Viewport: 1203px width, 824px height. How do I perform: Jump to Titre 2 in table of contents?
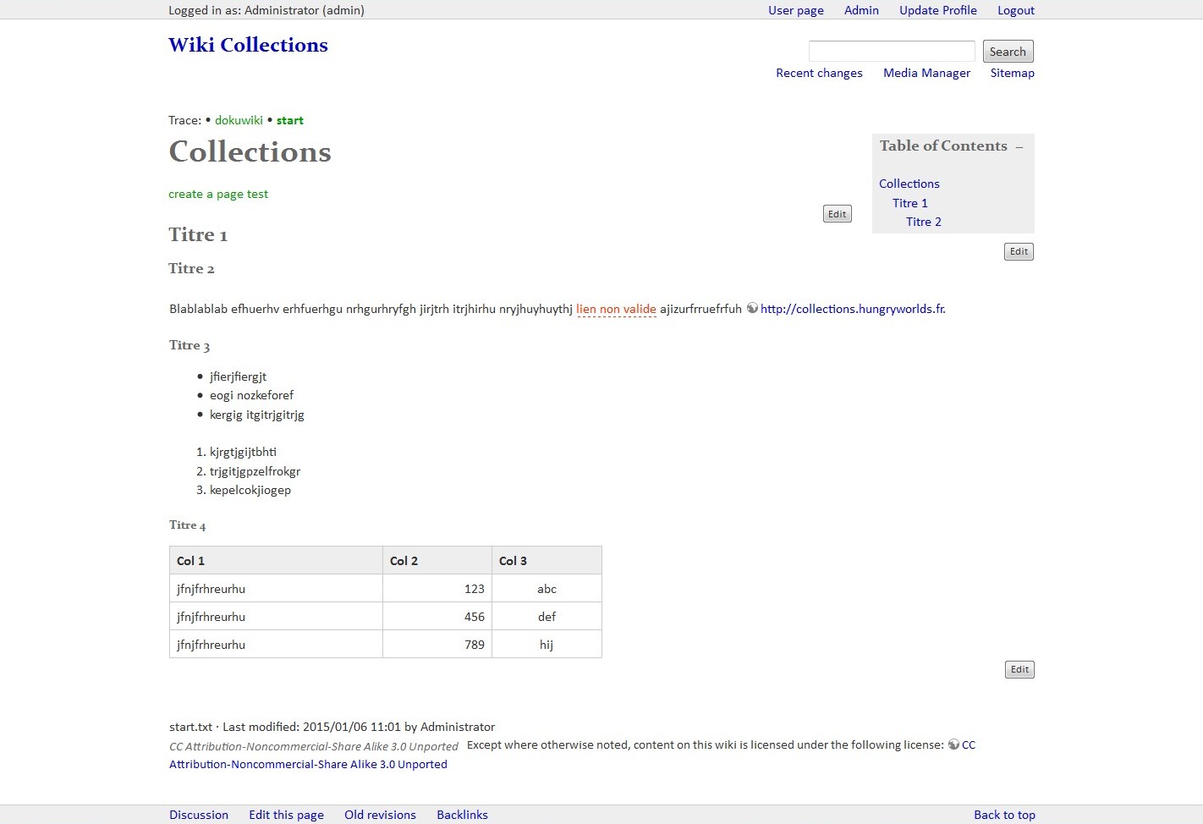pos(923,222)
